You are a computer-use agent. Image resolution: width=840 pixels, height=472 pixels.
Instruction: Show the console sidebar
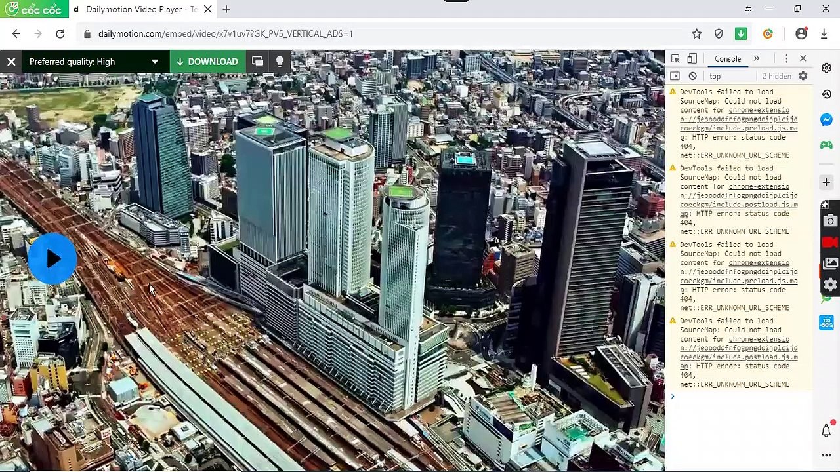pyautogui.click(x=675, y=76)
